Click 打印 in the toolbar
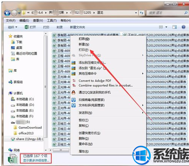189x166 pixels. (46, 27)
